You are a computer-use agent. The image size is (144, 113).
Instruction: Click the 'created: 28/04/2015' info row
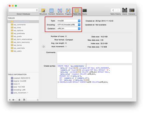pyautogui.click(x=21, y=78)
